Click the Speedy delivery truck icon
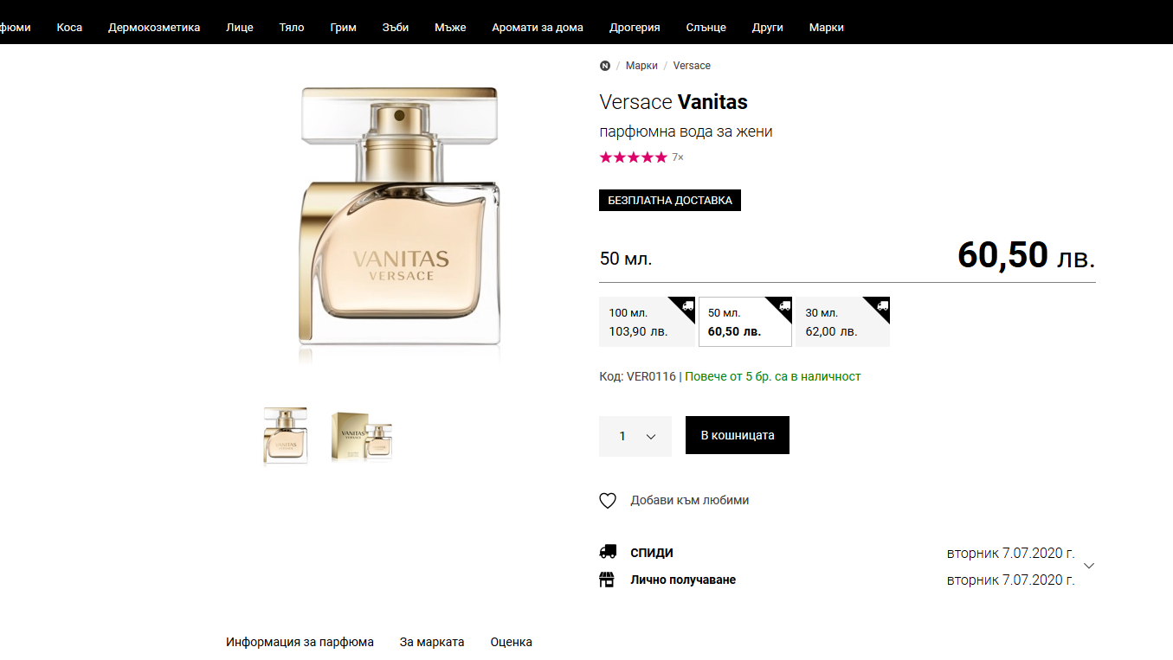This screenshot has width=1173, height=660. point(608,552)
